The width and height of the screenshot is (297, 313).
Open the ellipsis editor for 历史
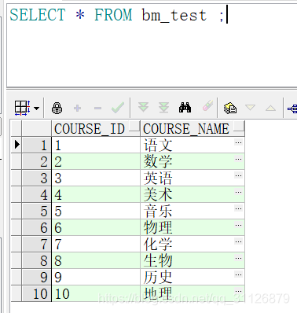tap(238, 274)
